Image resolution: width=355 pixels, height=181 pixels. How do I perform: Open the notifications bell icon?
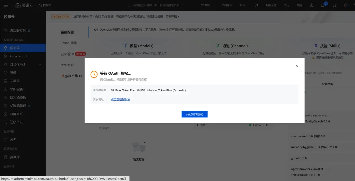[323, 5]
